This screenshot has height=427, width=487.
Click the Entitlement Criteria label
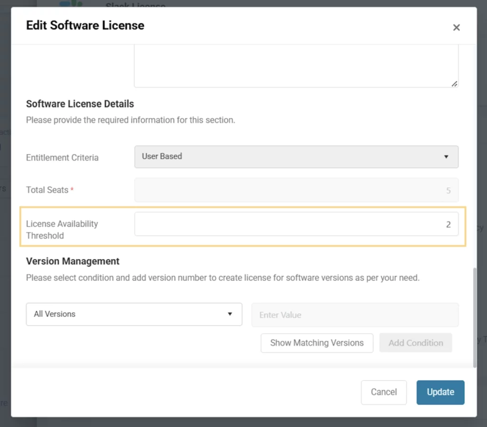pos(62,158)
